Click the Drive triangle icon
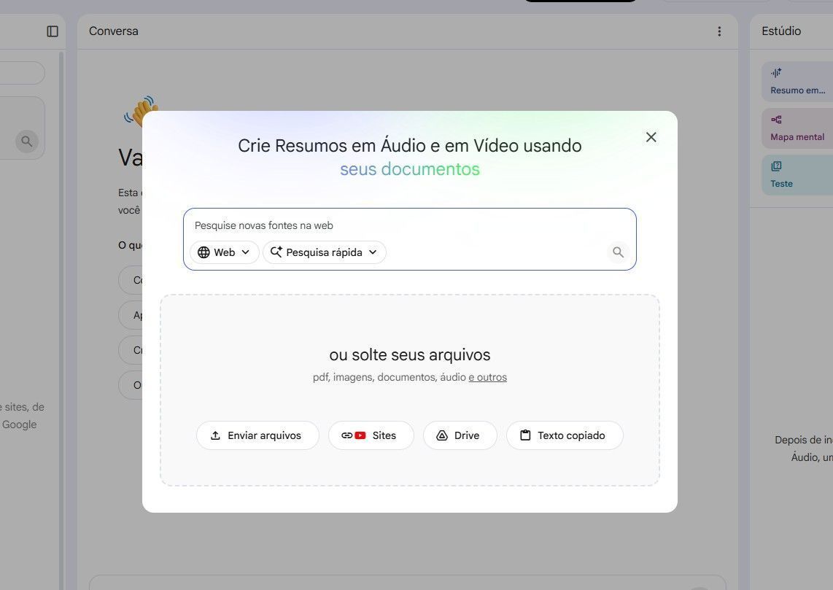Image resolution: width=833 pixels, height=590 pixels. click(x=442, y=435)
